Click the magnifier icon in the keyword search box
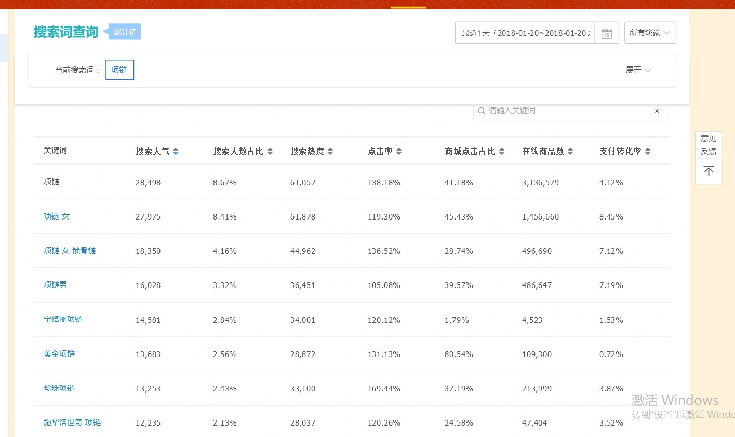This screenshot has width=735, height=437. click(x=482, y=110)
